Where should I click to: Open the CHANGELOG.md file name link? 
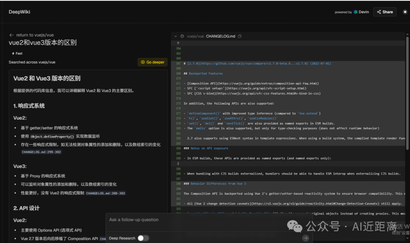coord(221,37)
